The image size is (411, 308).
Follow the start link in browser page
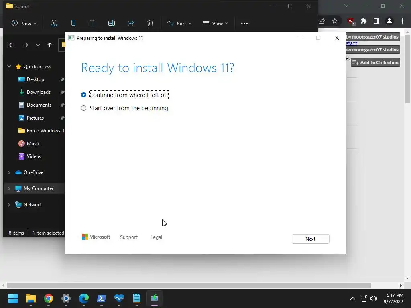pyautogui.click(x=352, y=43)
